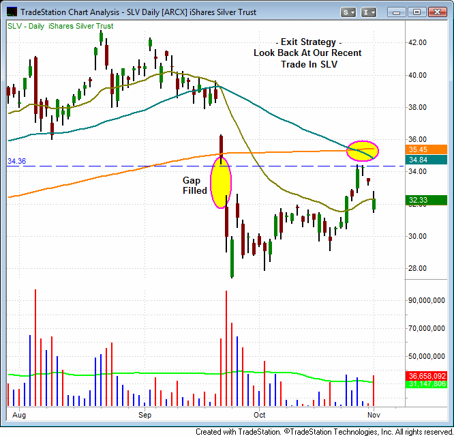Click the 40.00 price axis label
The width and height of the screenshot is (454, 436).
click(417, 75)
